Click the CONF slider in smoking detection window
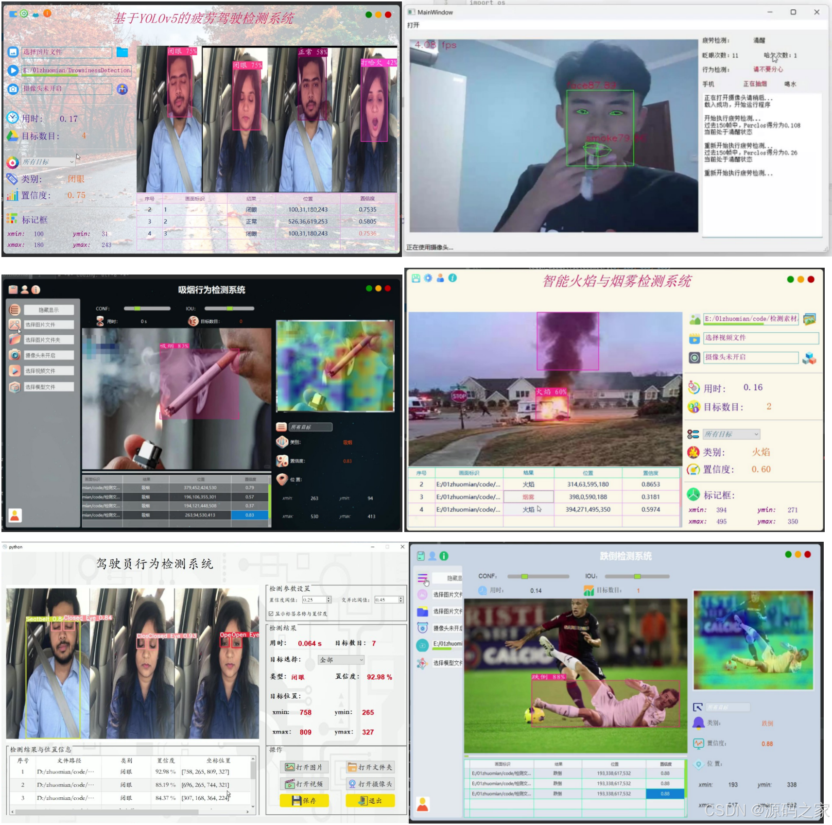This screenshot has width=832, height=825. tap(147, 309)
